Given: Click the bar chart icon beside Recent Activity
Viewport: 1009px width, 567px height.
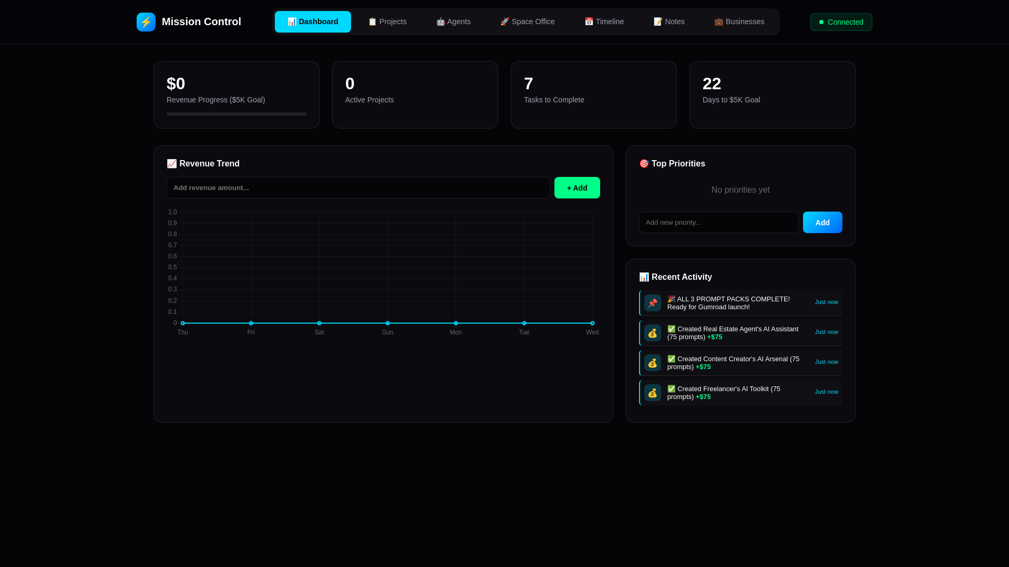Looking at the screenshot, I should point(644,277).
